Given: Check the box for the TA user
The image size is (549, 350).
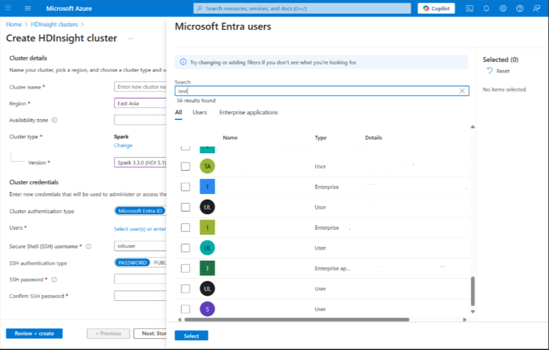Looking at the screenshot, I should [185, 166].
